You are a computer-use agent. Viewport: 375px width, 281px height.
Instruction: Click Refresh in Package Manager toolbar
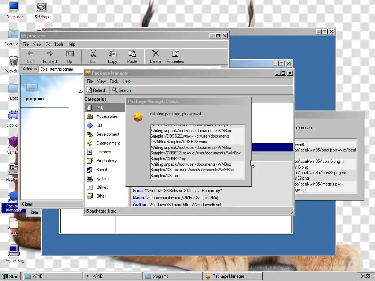97,90
